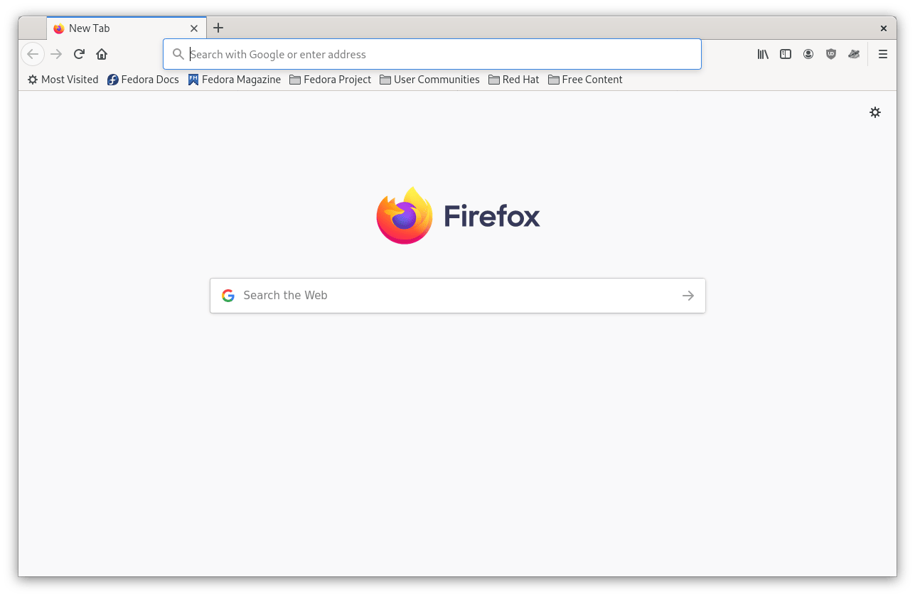Screen dimensions: 915x597
Task: Open the Fedora Docs bookmark
Action: pyautogui.click(x=143, y=80)
